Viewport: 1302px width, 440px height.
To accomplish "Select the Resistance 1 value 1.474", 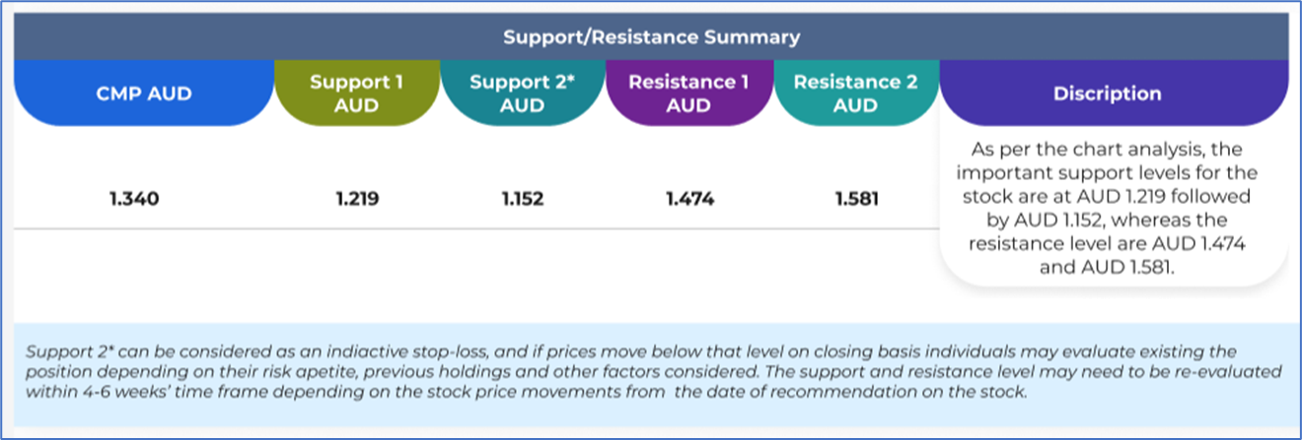I will point(688,199).
